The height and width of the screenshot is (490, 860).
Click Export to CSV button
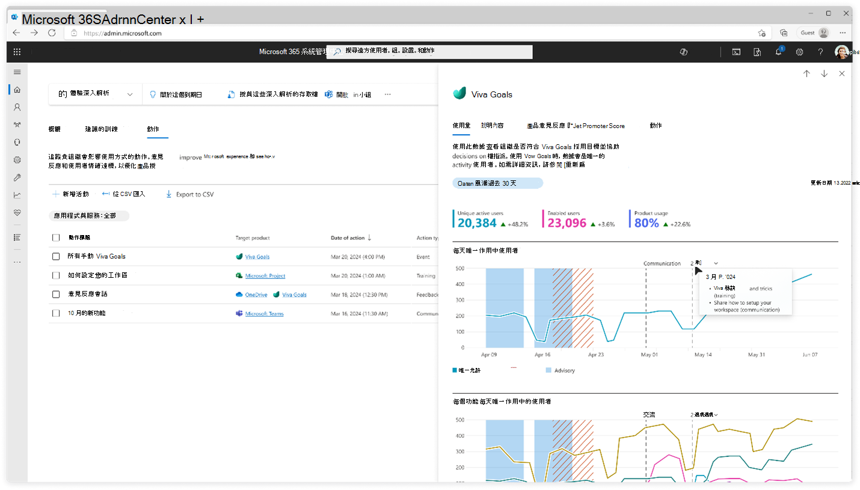[189, 194]
